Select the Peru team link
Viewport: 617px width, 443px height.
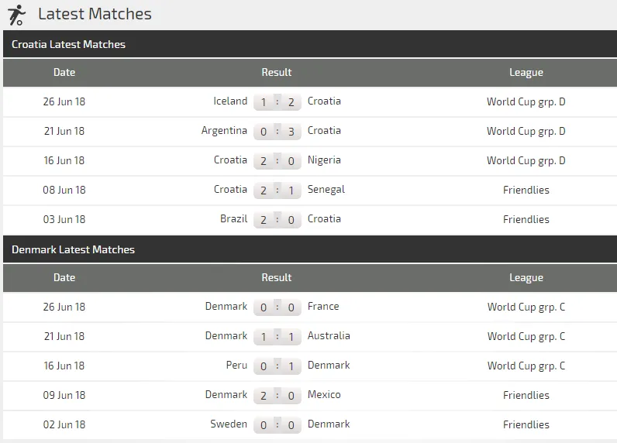[236, 366]
